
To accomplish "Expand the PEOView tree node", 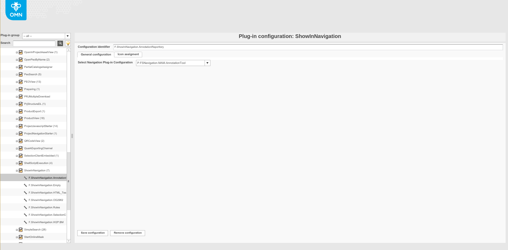I will [x=17, y=82].
